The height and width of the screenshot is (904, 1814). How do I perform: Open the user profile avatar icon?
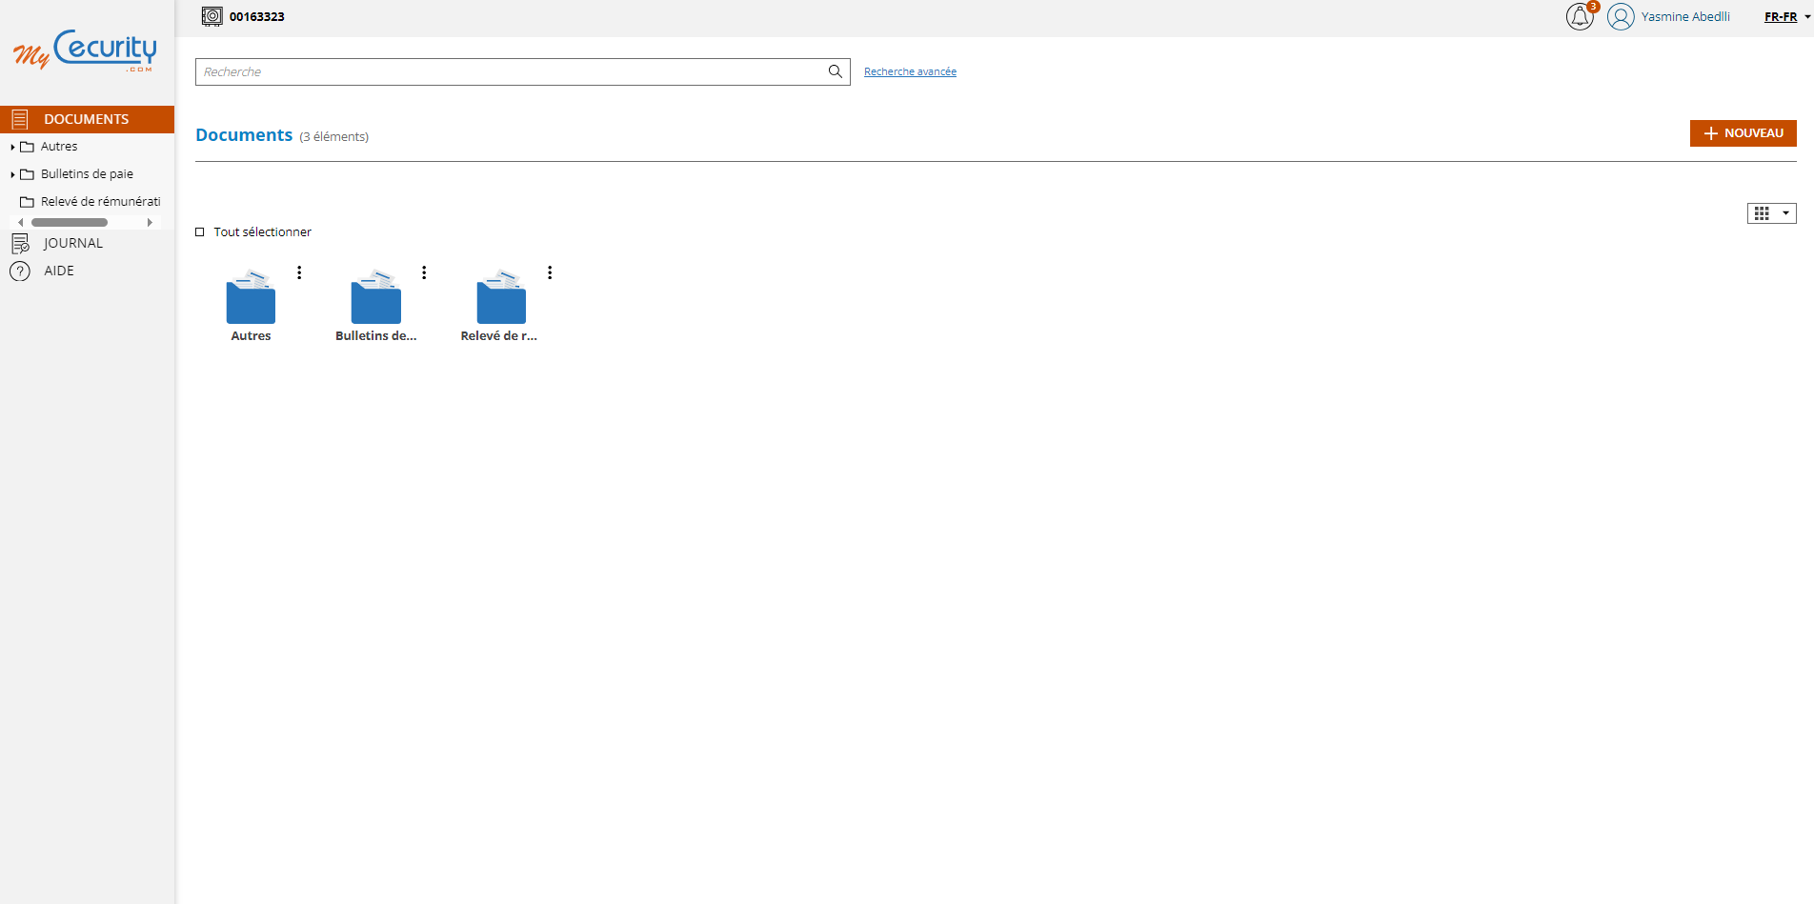(x=1621, y=17)
